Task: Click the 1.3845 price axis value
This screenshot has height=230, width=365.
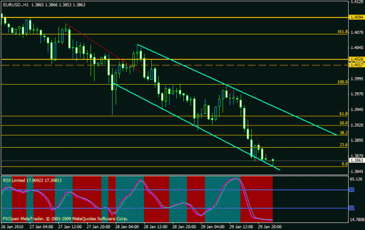Action: (x=357, y=172)
